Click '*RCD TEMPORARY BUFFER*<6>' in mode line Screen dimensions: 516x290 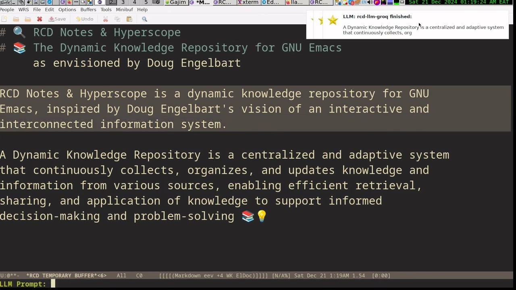(x=67, y=275)
